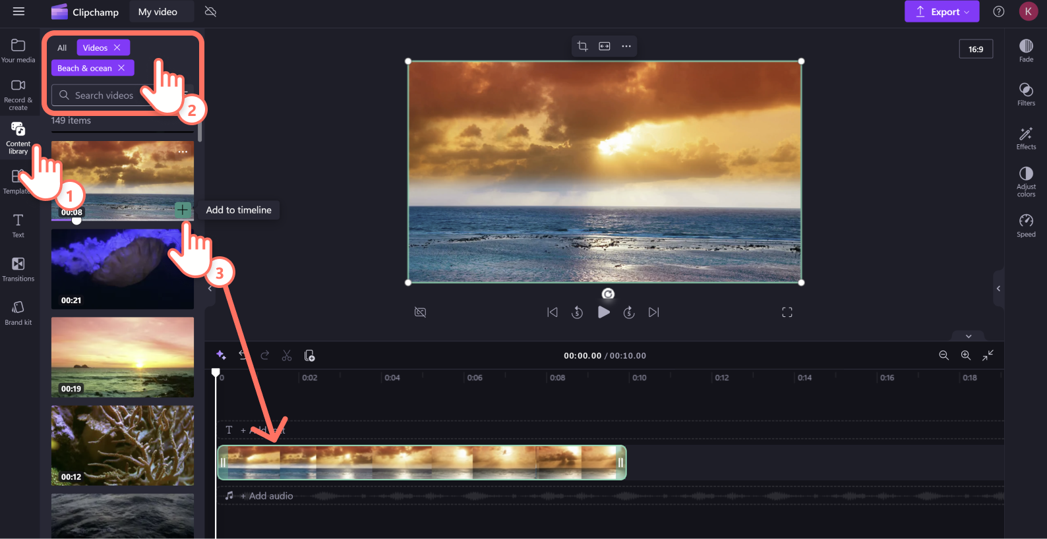This screenshot has width=1047, height=539.
Task: Toggle captions off icon below preview
Action: pos(420,312)
